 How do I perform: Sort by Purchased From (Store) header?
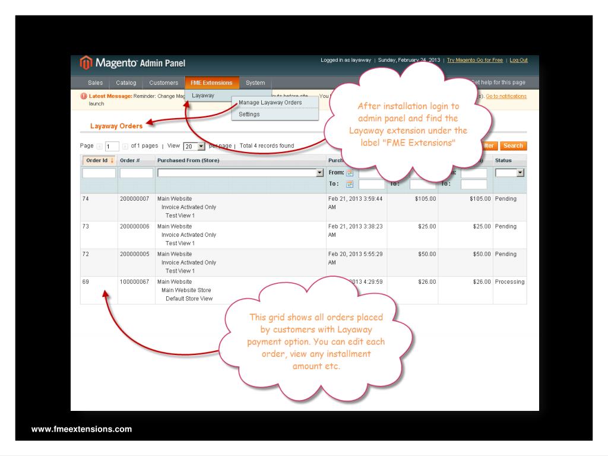tap(188, 160)
